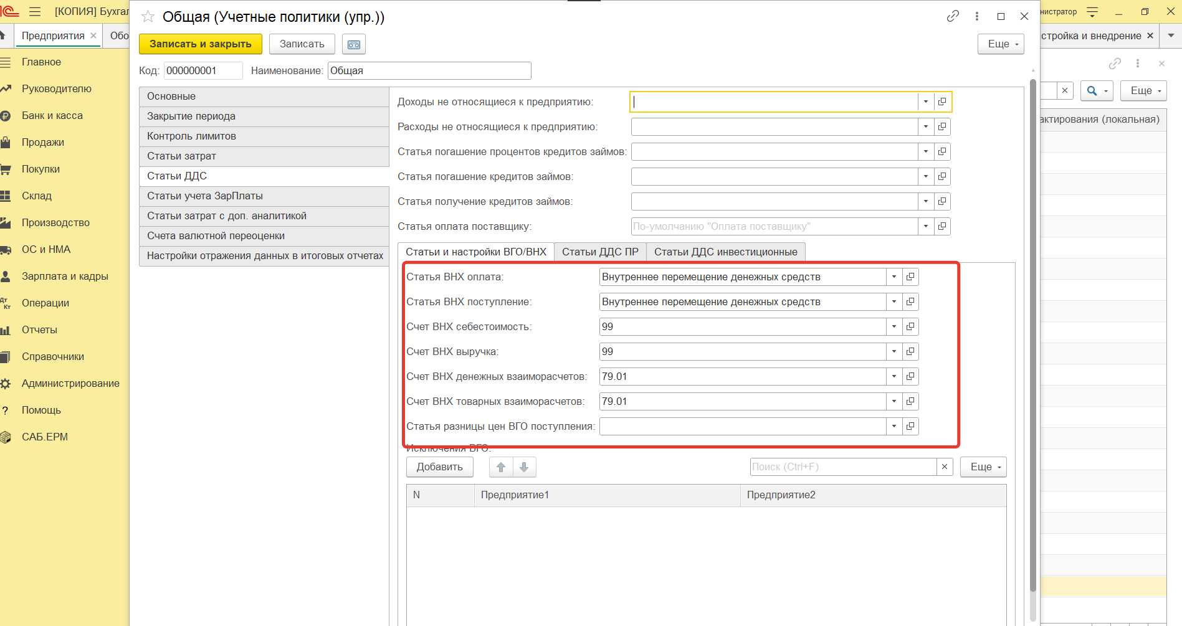
Task: Open the Контроль лимитов section
Action: click(264, 136)
